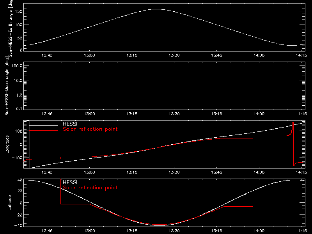Screen dimensions: 312x234
Task: Click 13:30 under the Moon angle plot
Action: 174,114
